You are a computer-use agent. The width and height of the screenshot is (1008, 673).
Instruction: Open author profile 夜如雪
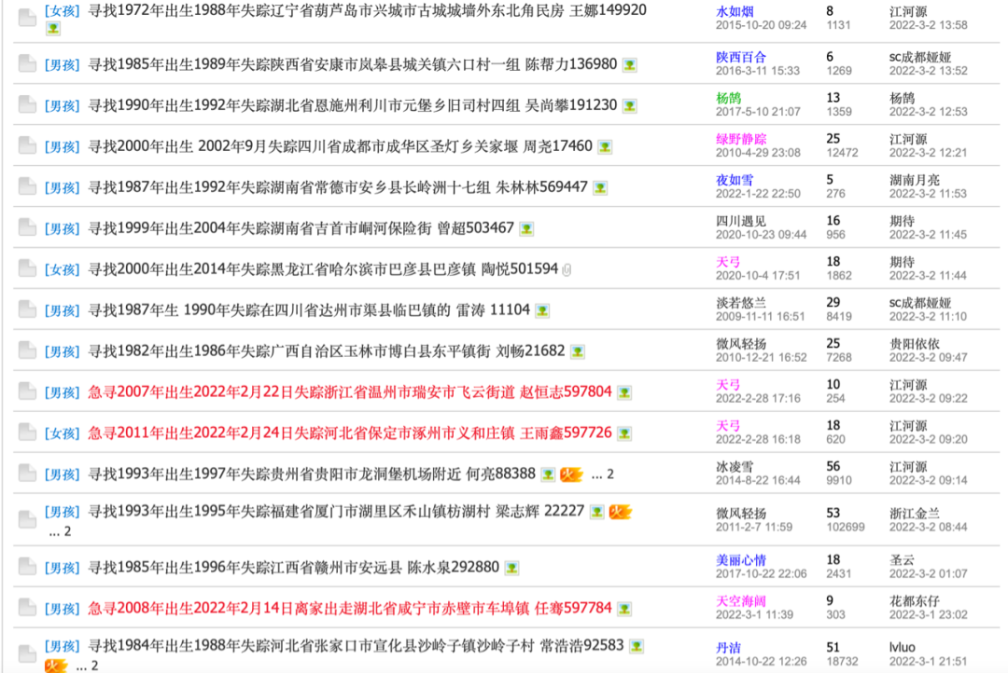click(735, 180)
